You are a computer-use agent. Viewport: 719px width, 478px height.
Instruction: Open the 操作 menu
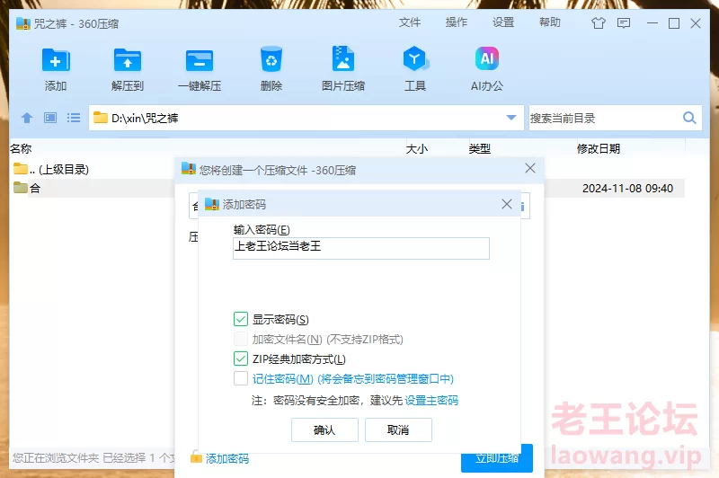457,22
